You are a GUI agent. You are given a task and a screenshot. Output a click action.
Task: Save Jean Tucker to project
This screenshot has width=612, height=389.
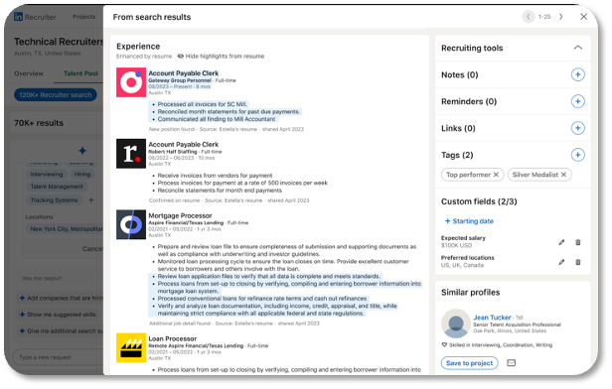tap(470, 363)
